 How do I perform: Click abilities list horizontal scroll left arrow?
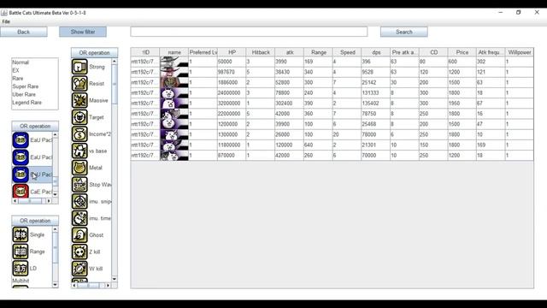[x=74, y=285]
